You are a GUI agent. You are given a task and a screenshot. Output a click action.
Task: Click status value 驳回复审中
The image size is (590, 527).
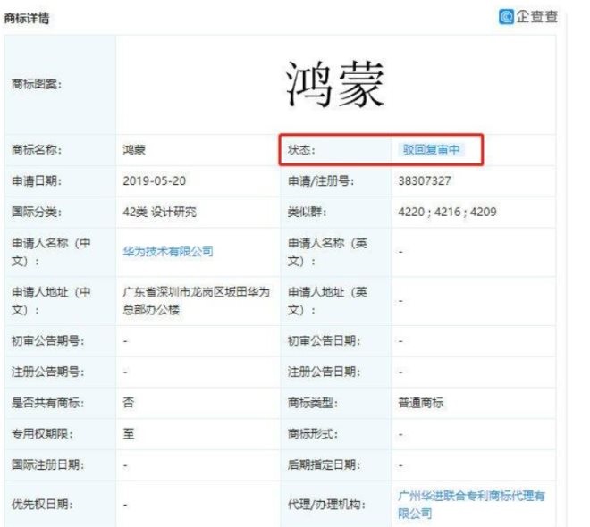pos(431,149)
